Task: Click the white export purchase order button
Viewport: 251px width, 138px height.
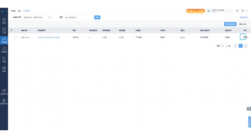Action: coord(243,24)
